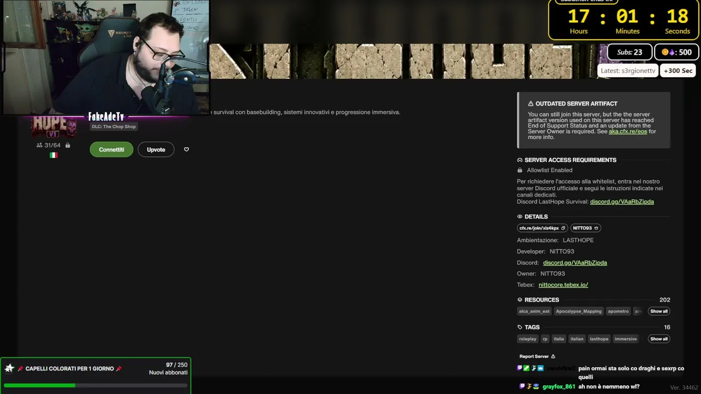Click the Subs: 23 counter
This screenshot has height=394, width=701.
(x=630, y=52)
